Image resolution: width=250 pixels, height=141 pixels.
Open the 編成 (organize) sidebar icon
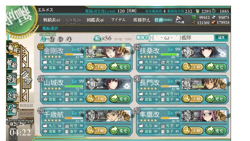coord(14,49)
